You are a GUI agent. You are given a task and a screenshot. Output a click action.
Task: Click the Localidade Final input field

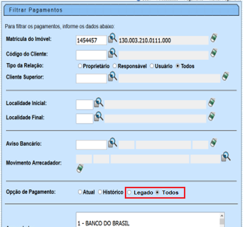tap(85, 119)
